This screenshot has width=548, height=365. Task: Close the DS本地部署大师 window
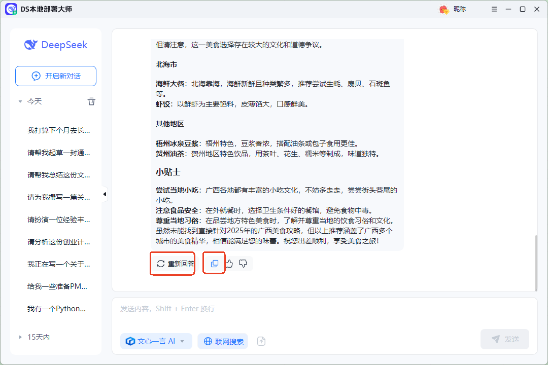tap(537, 9)
